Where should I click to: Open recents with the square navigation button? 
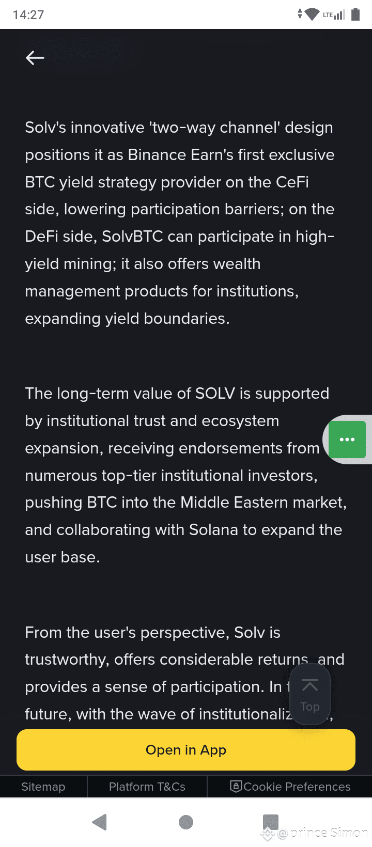click(270, 822)
